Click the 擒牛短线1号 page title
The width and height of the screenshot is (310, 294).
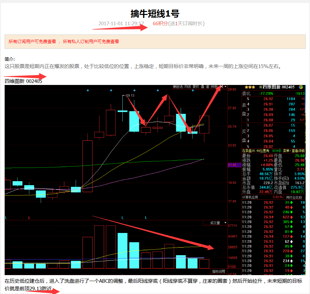(x=155, y=14)
